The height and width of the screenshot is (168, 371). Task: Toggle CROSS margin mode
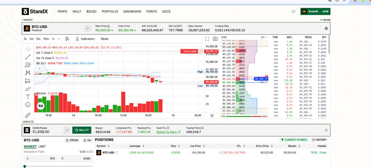point(72,140)
